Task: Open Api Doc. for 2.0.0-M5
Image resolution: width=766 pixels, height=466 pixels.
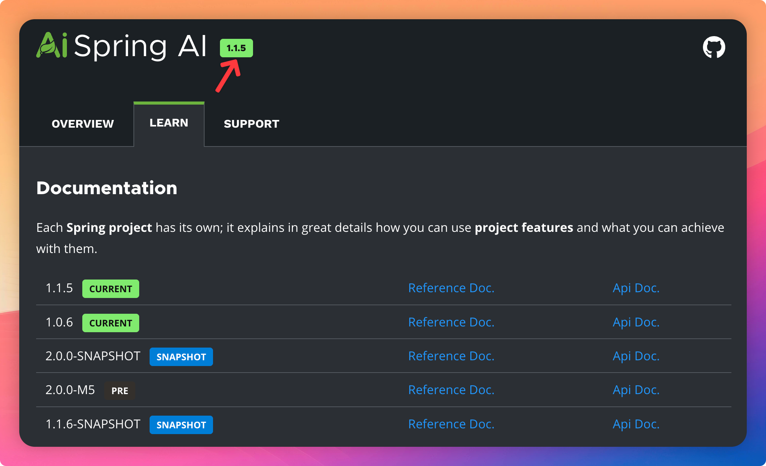Action: click(636, 390)
